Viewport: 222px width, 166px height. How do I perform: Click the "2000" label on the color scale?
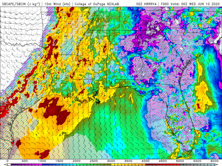pos(77,161)
